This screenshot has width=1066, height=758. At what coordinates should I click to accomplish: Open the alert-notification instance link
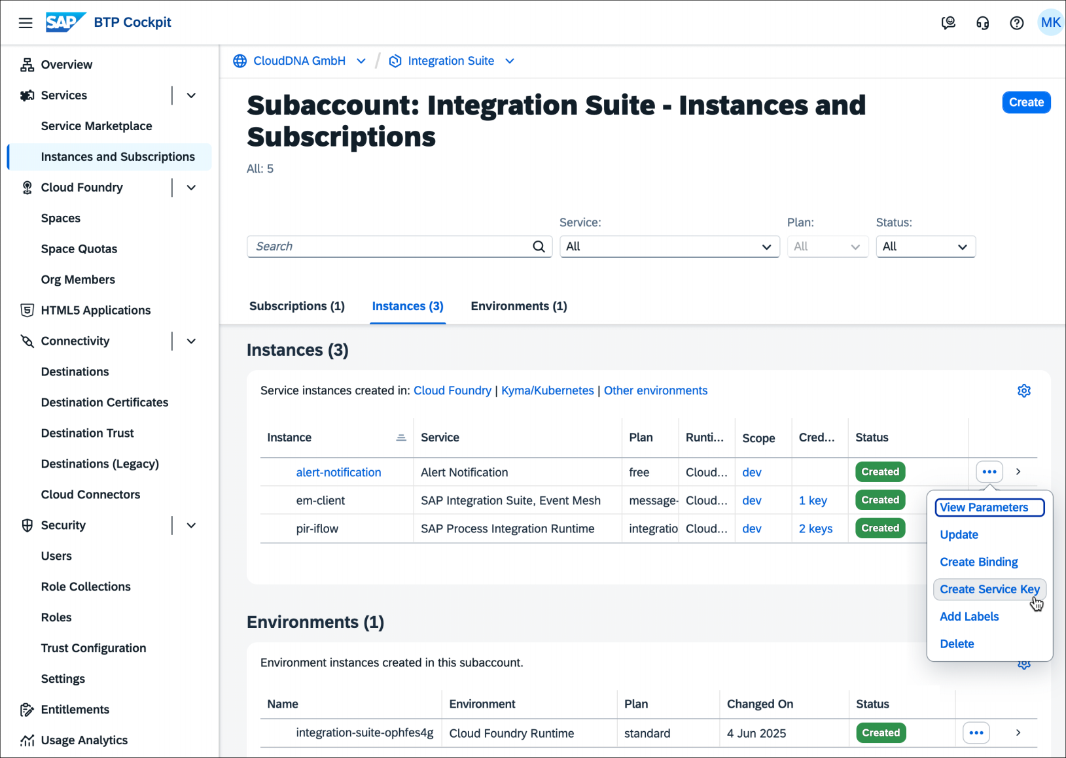tap(338, 472)
